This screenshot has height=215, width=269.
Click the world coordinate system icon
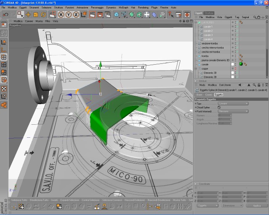tap(84, 15)
